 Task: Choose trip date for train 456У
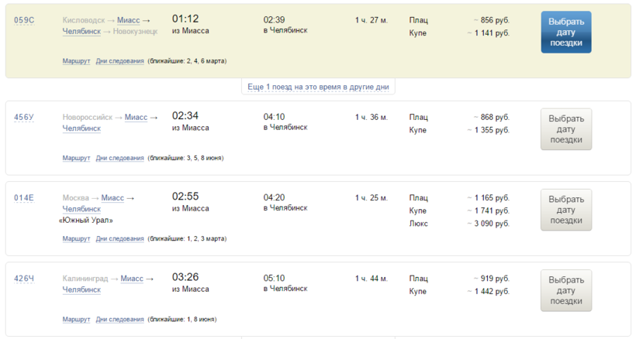(566, 129)
